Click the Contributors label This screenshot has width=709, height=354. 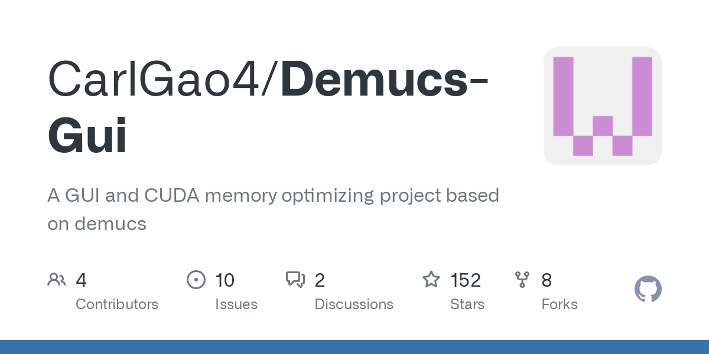pos(117,304)
